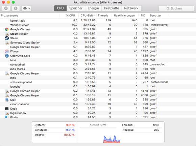196x146 pixels.
Task: Click icon of Google Chrome Helper PID 4734
Action: 7,73
